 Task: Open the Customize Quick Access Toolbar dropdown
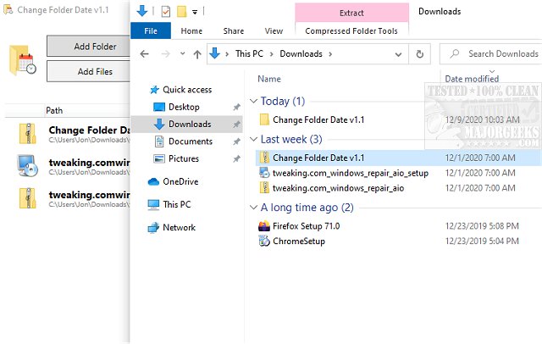[x=195, y=12]
